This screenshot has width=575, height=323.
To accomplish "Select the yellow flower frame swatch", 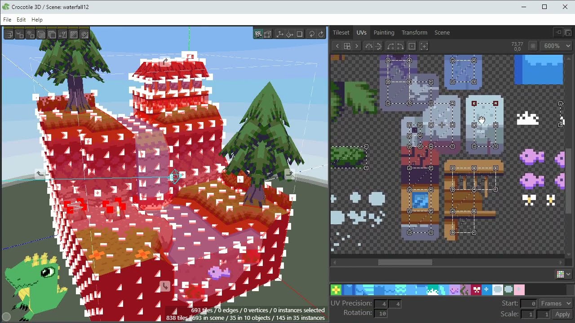I will click(336, 290).
